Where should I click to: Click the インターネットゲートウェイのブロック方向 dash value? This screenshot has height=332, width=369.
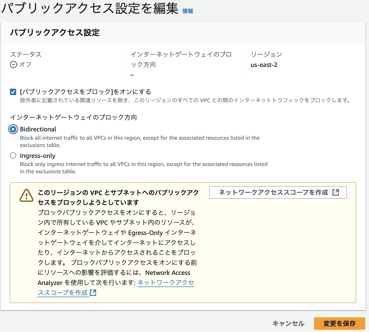(x=132, y=75)
